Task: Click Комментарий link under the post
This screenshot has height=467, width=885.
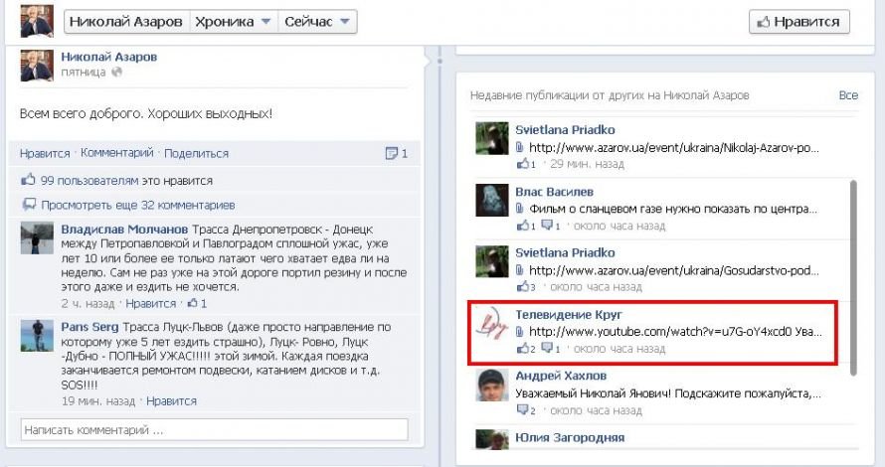Action: (117, 154)
